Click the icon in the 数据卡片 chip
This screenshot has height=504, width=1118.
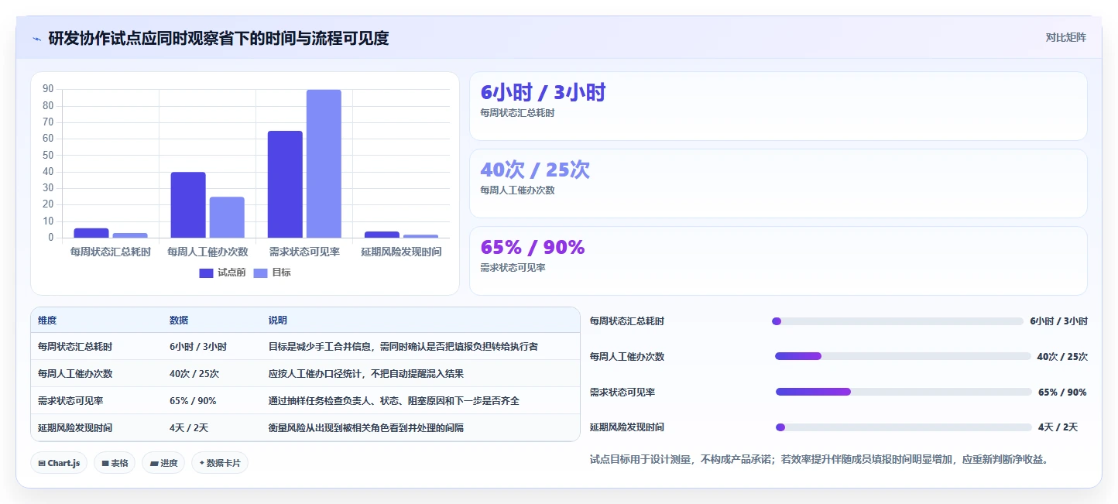tap(202, 463)
